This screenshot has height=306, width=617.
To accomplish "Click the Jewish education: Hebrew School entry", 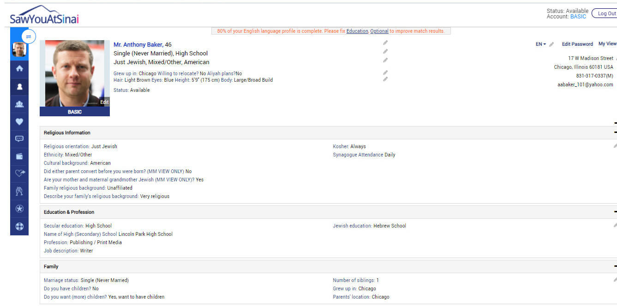I will 370,226.
